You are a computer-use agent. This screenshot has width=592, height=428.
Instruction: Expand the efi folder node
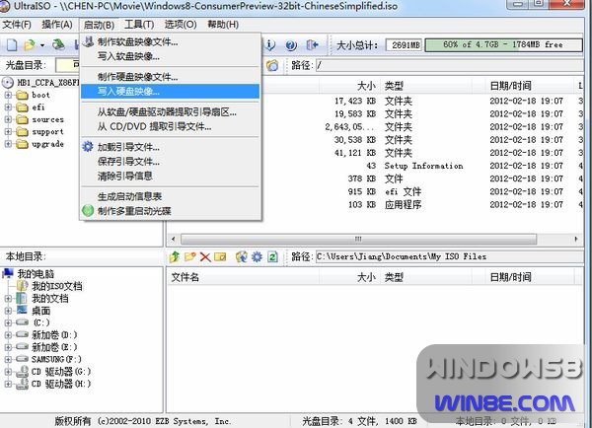coord(8,107)
